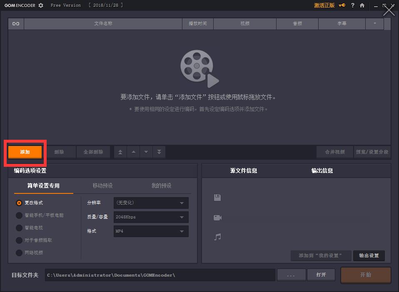Open help via the question mark icon
399x292 pixels.
pos(352,5)
